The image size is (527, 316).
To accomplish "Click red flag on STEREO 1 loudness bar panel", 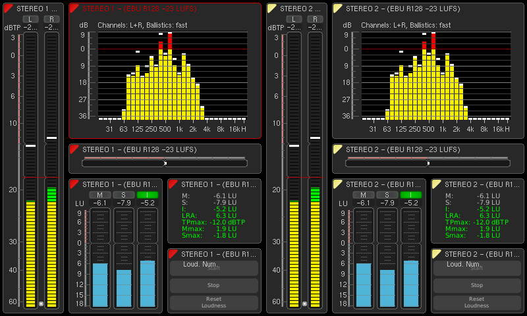I will [x=74, y=149].
